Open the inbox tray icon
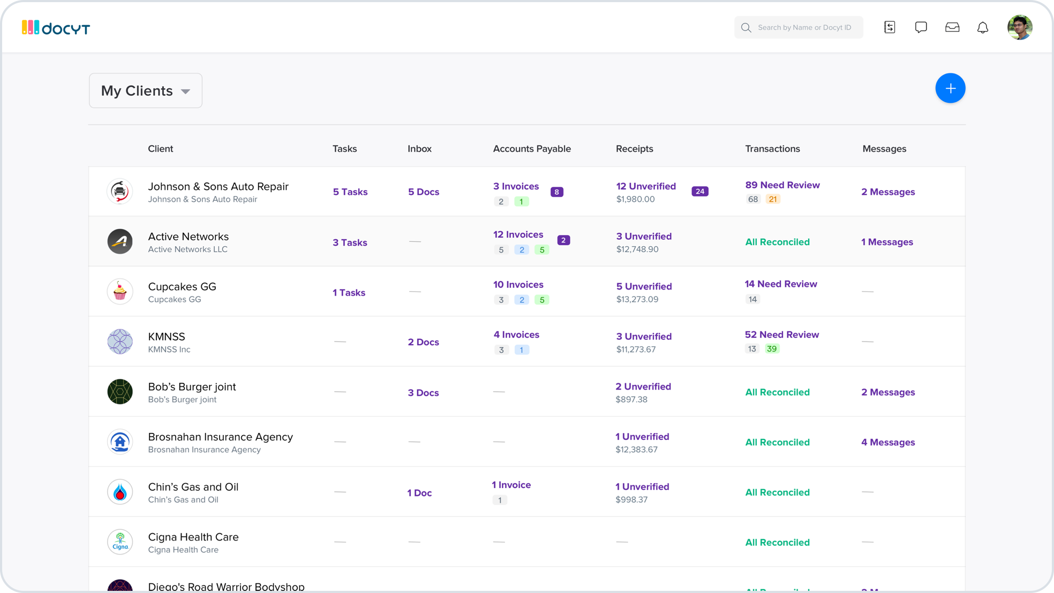The width and height of the screenshot is (1054, 593). [x=952, y=27]
